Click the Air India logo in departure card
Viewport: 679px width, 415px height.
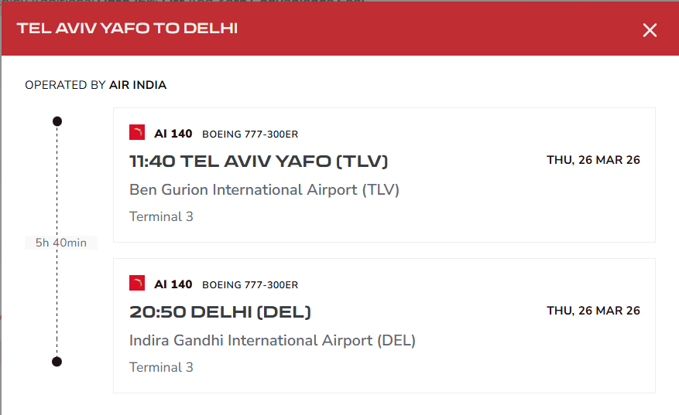(137, 133)
